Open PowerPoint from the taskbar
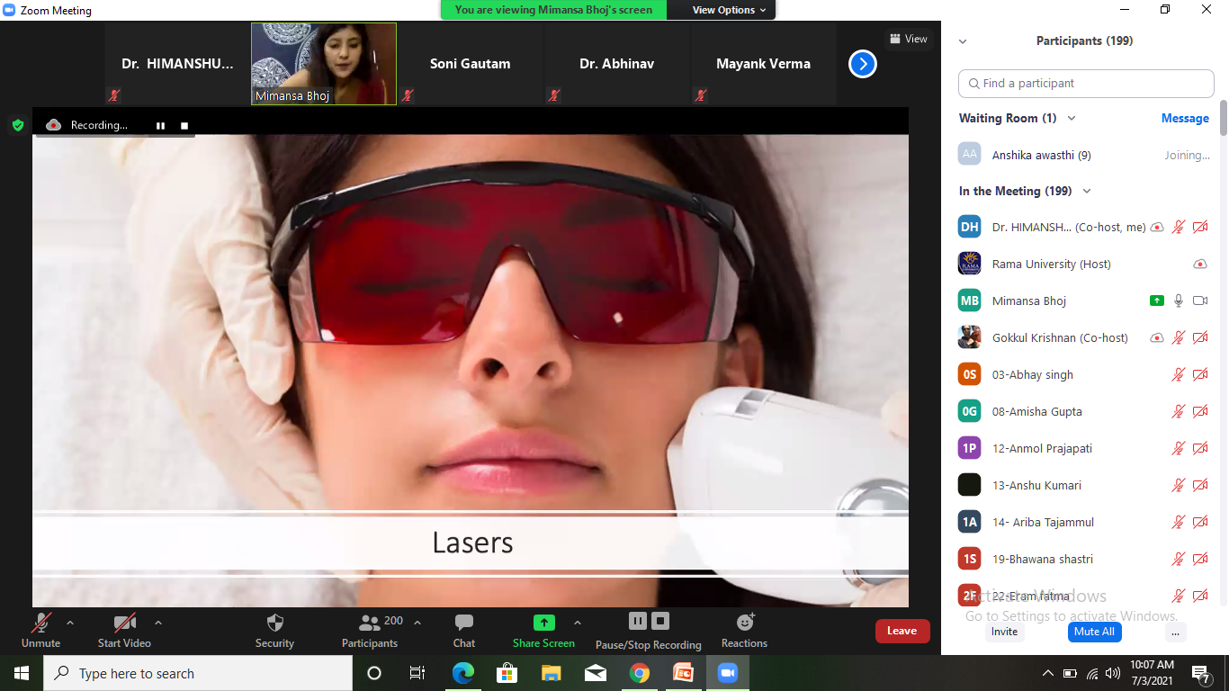 [684, 673]
